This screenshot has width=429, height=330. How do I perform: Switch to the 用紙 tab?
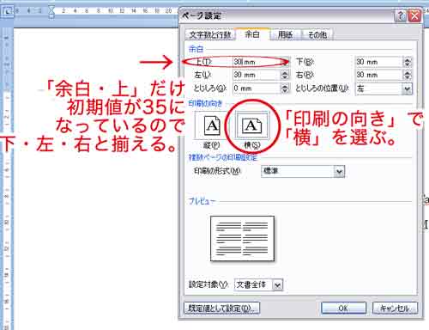pos(285,35)
